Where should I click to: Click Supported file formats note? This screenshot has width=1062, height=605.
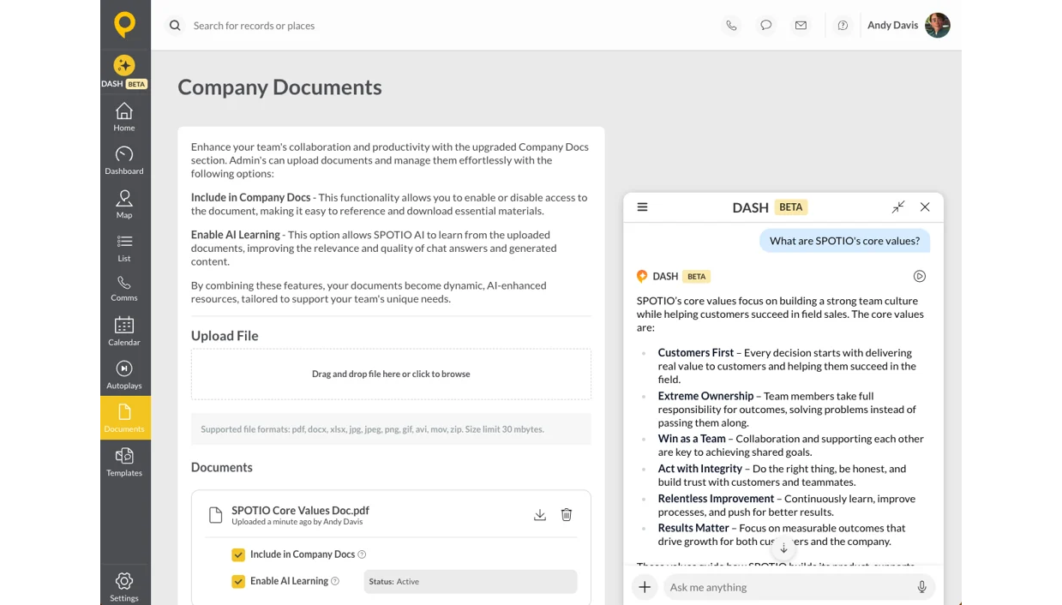(x=372, y=429)
